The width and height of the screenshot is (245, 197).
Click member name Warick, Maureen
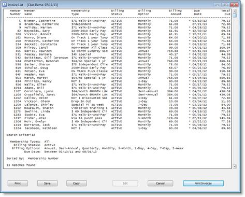pos(38,51)
